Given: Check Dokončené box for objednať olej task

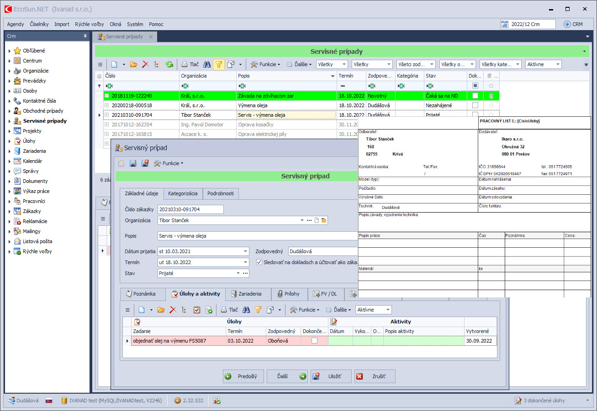Looking at the screenshot, I should coord(314,341).
